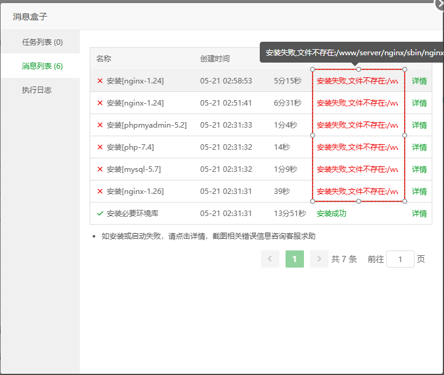Screen dimensions: 444x375
Task: Click error message in mysql-5.7 row
Action: [x=357, y=169]
